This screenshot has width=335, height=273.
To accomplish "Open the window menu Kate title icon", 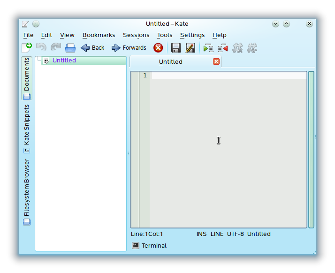I will (x=25, y=24).
